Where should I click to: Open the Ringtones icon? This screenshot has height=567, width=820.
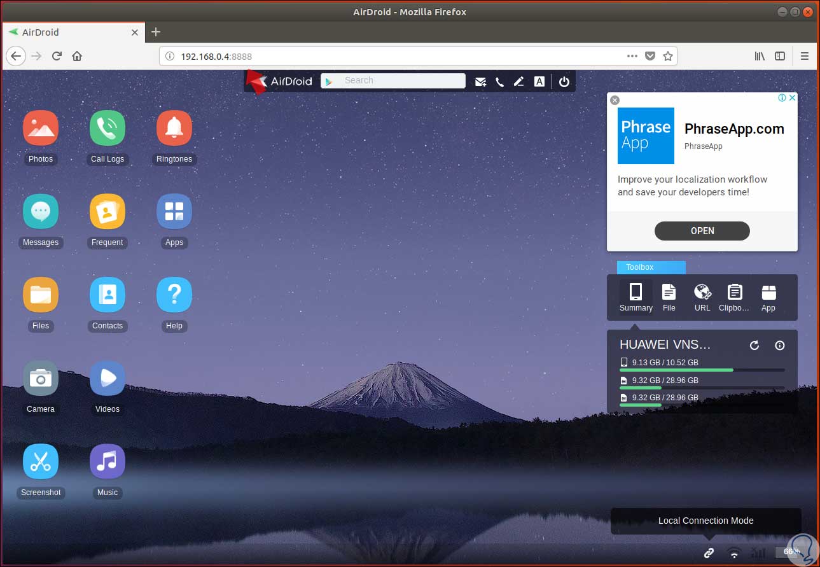click(174, 128)
